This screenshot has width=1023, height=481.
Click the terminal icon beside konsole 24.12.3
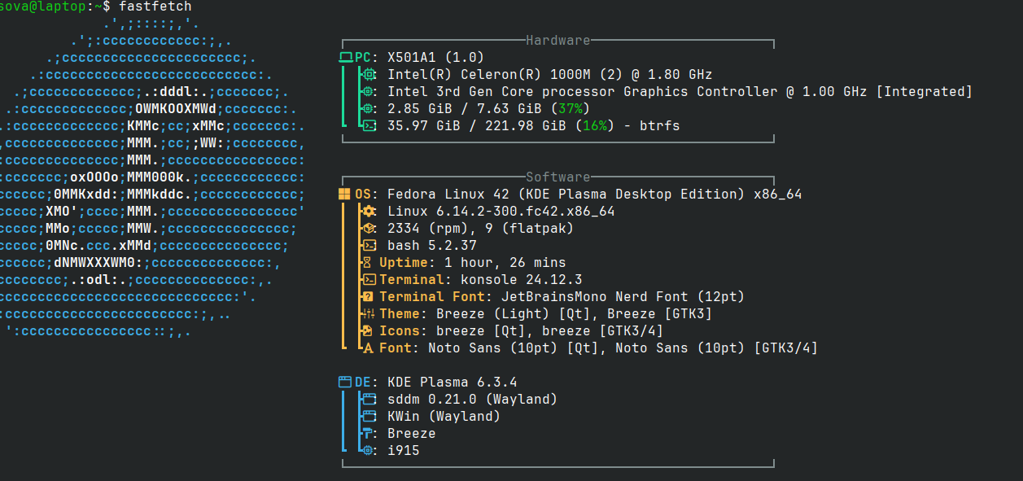click(x=369, y=280)
